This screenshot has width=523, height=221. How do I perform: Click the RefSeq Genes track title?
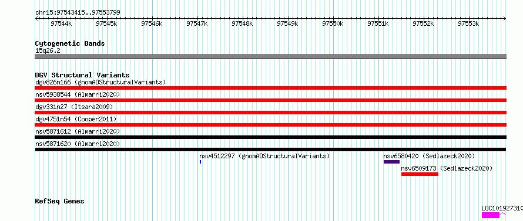59,201
